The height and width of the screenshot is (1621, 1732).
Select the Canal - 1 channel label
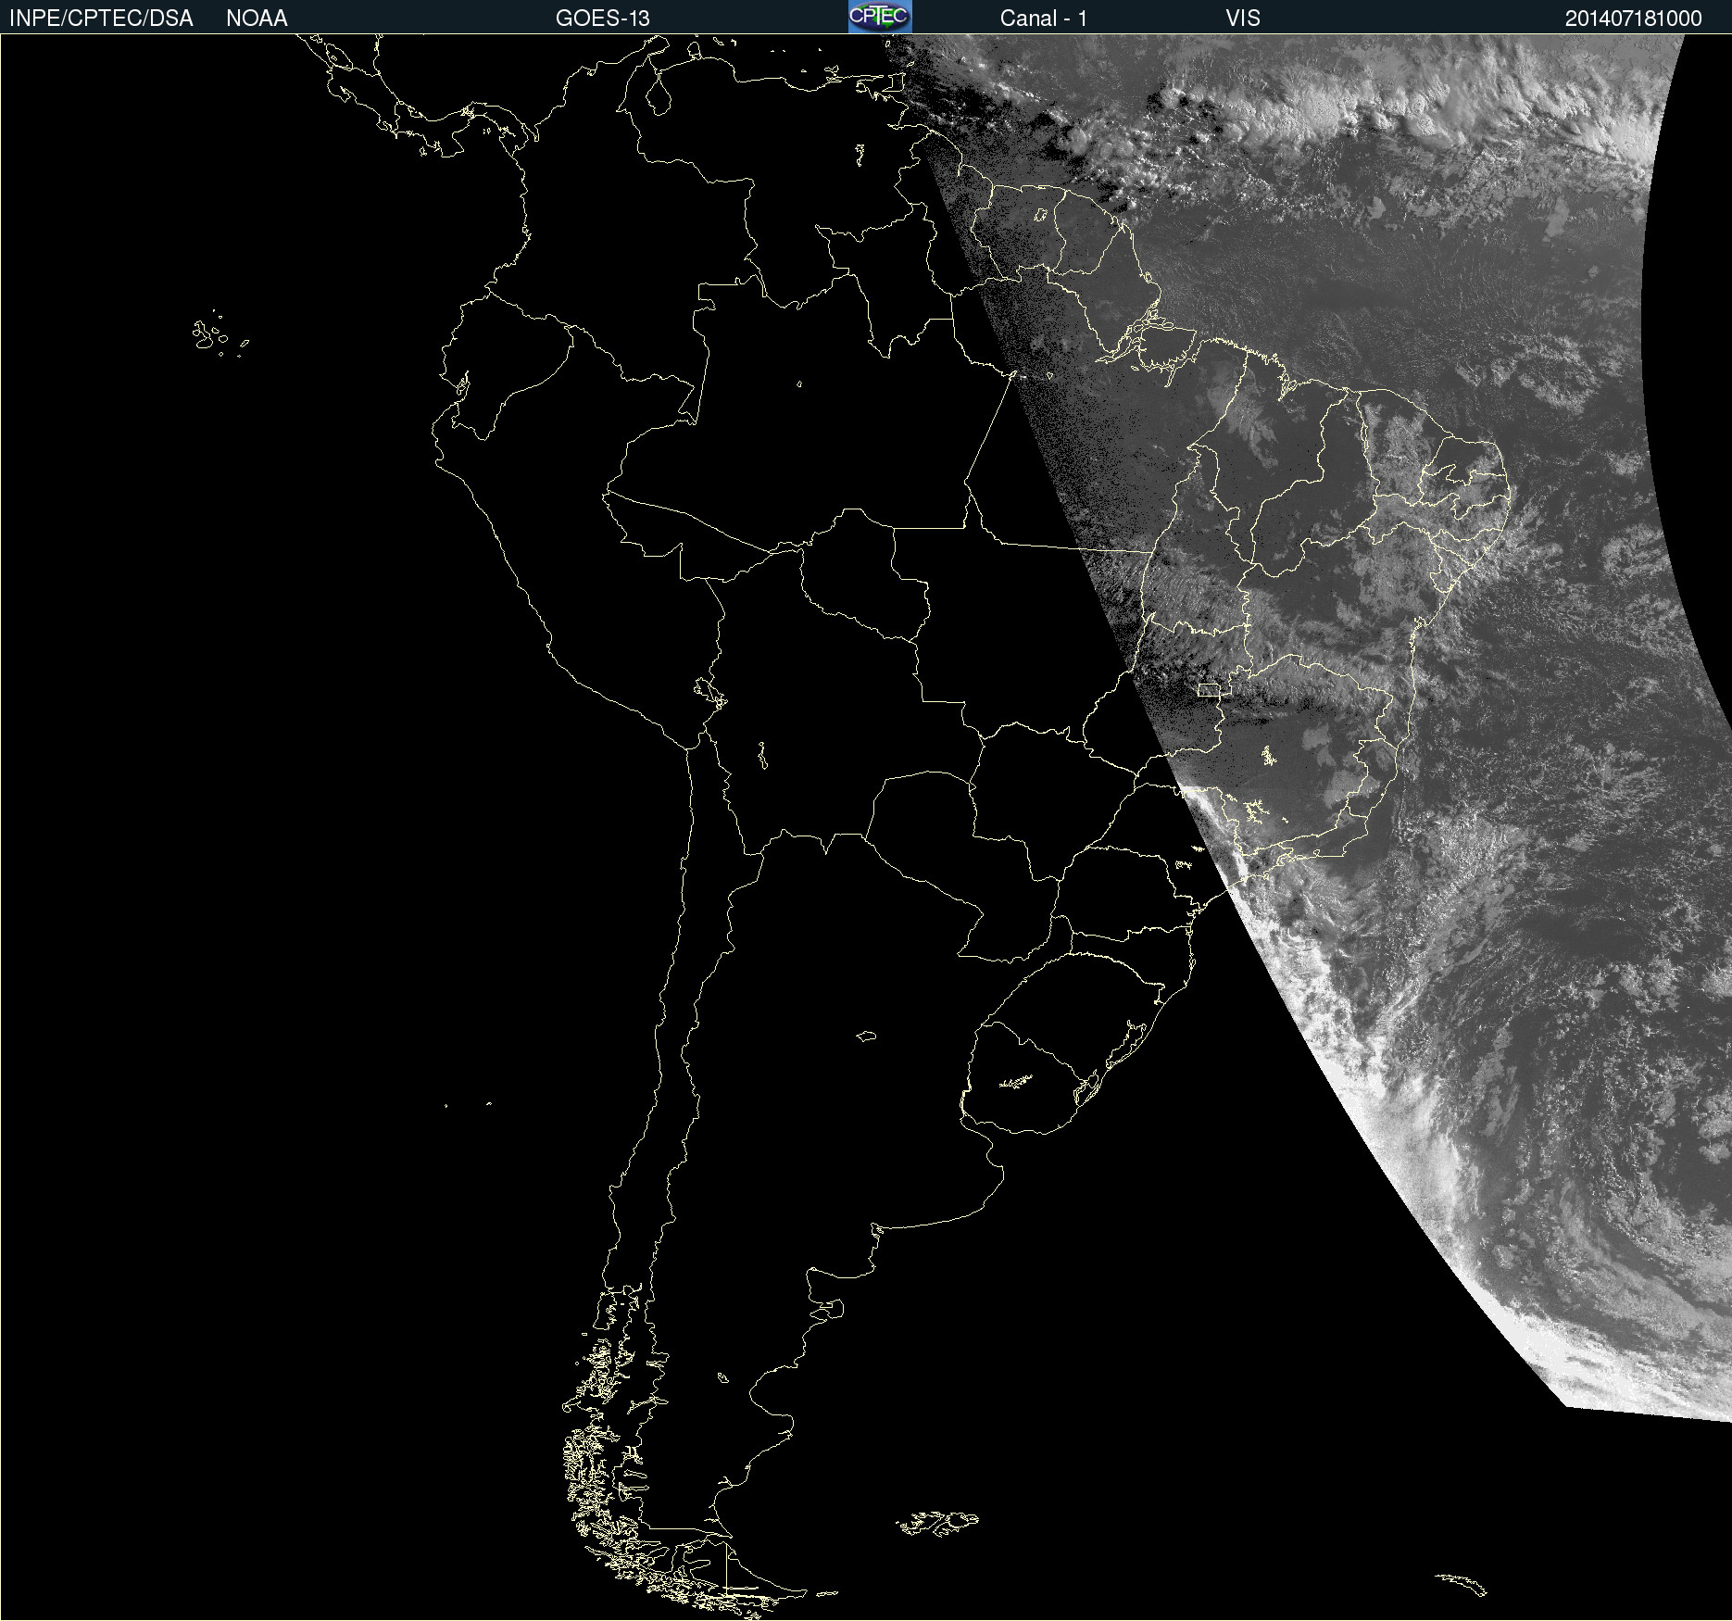point(1043,19)
